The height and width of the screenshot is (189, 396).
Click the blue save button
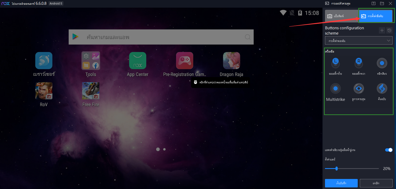pos(341,183)
